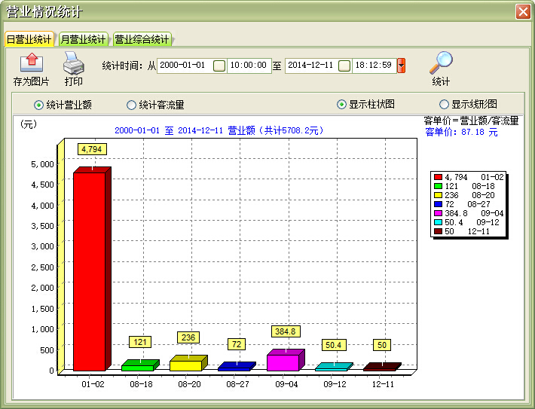
Task: Click the 打印 printer icon
Action: (x=74, y=62)
